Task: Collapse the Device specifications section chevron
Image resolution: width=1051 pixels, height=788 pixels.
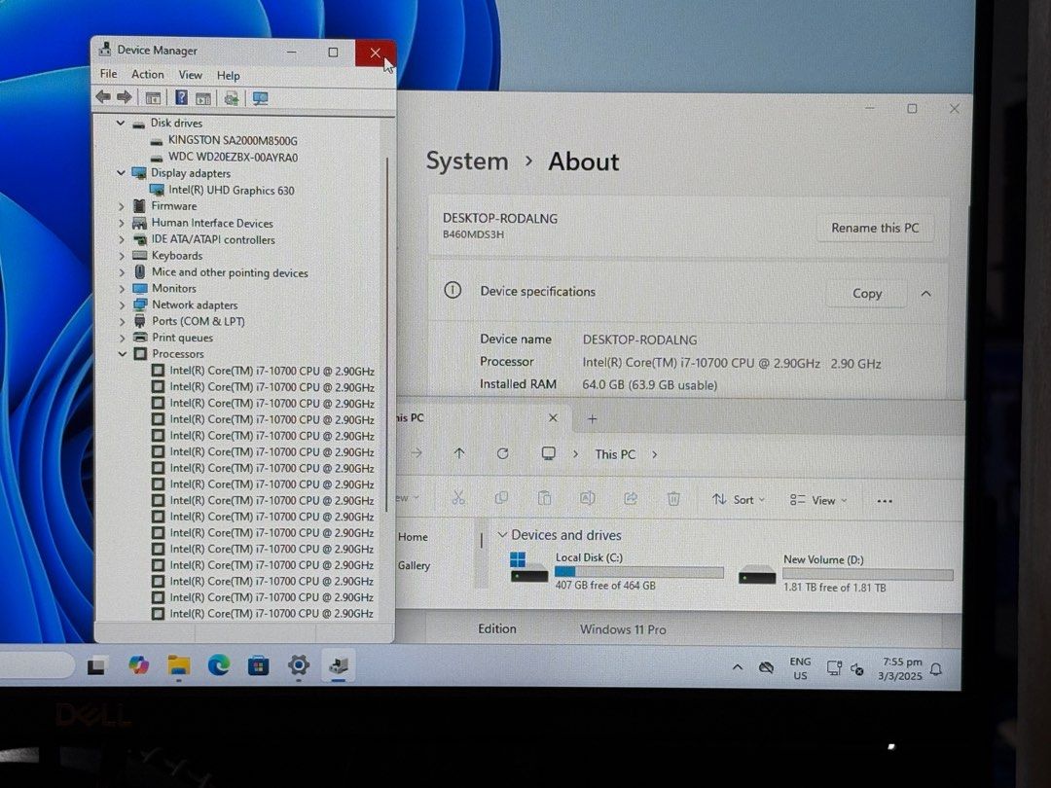Action: coord(925,292)
